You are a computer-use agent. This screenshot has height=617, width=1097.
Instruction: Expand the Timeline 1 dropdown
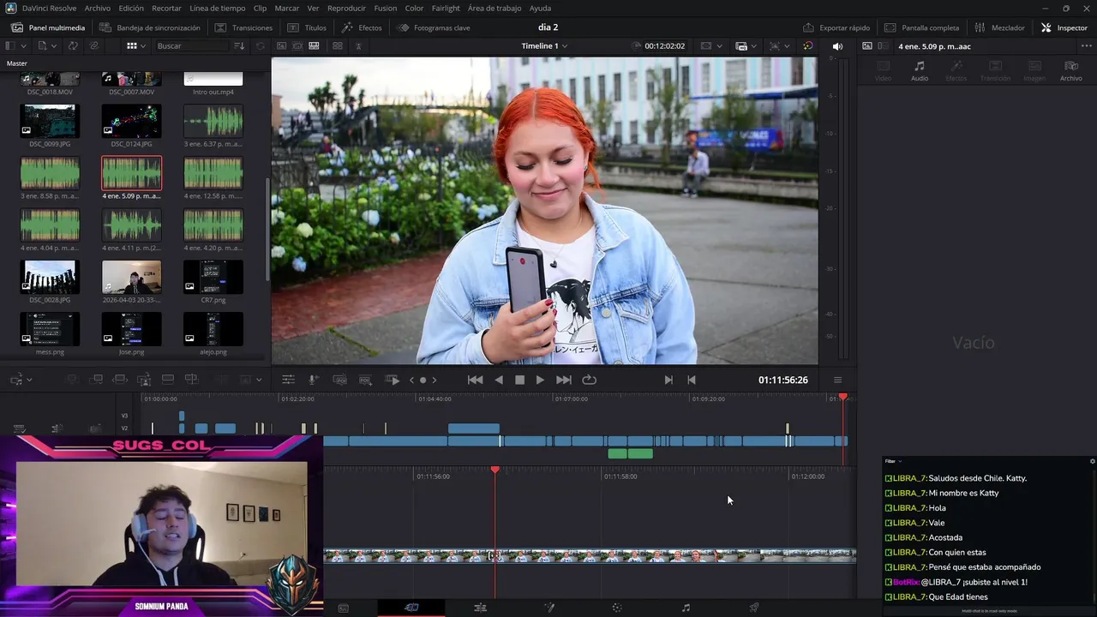pos(544,45)
